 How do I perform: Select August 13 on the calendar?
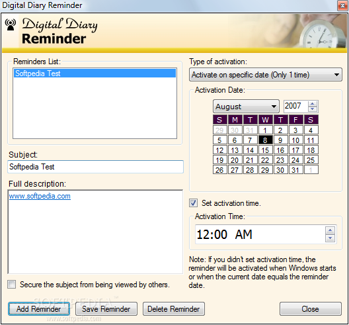[235, 150]
